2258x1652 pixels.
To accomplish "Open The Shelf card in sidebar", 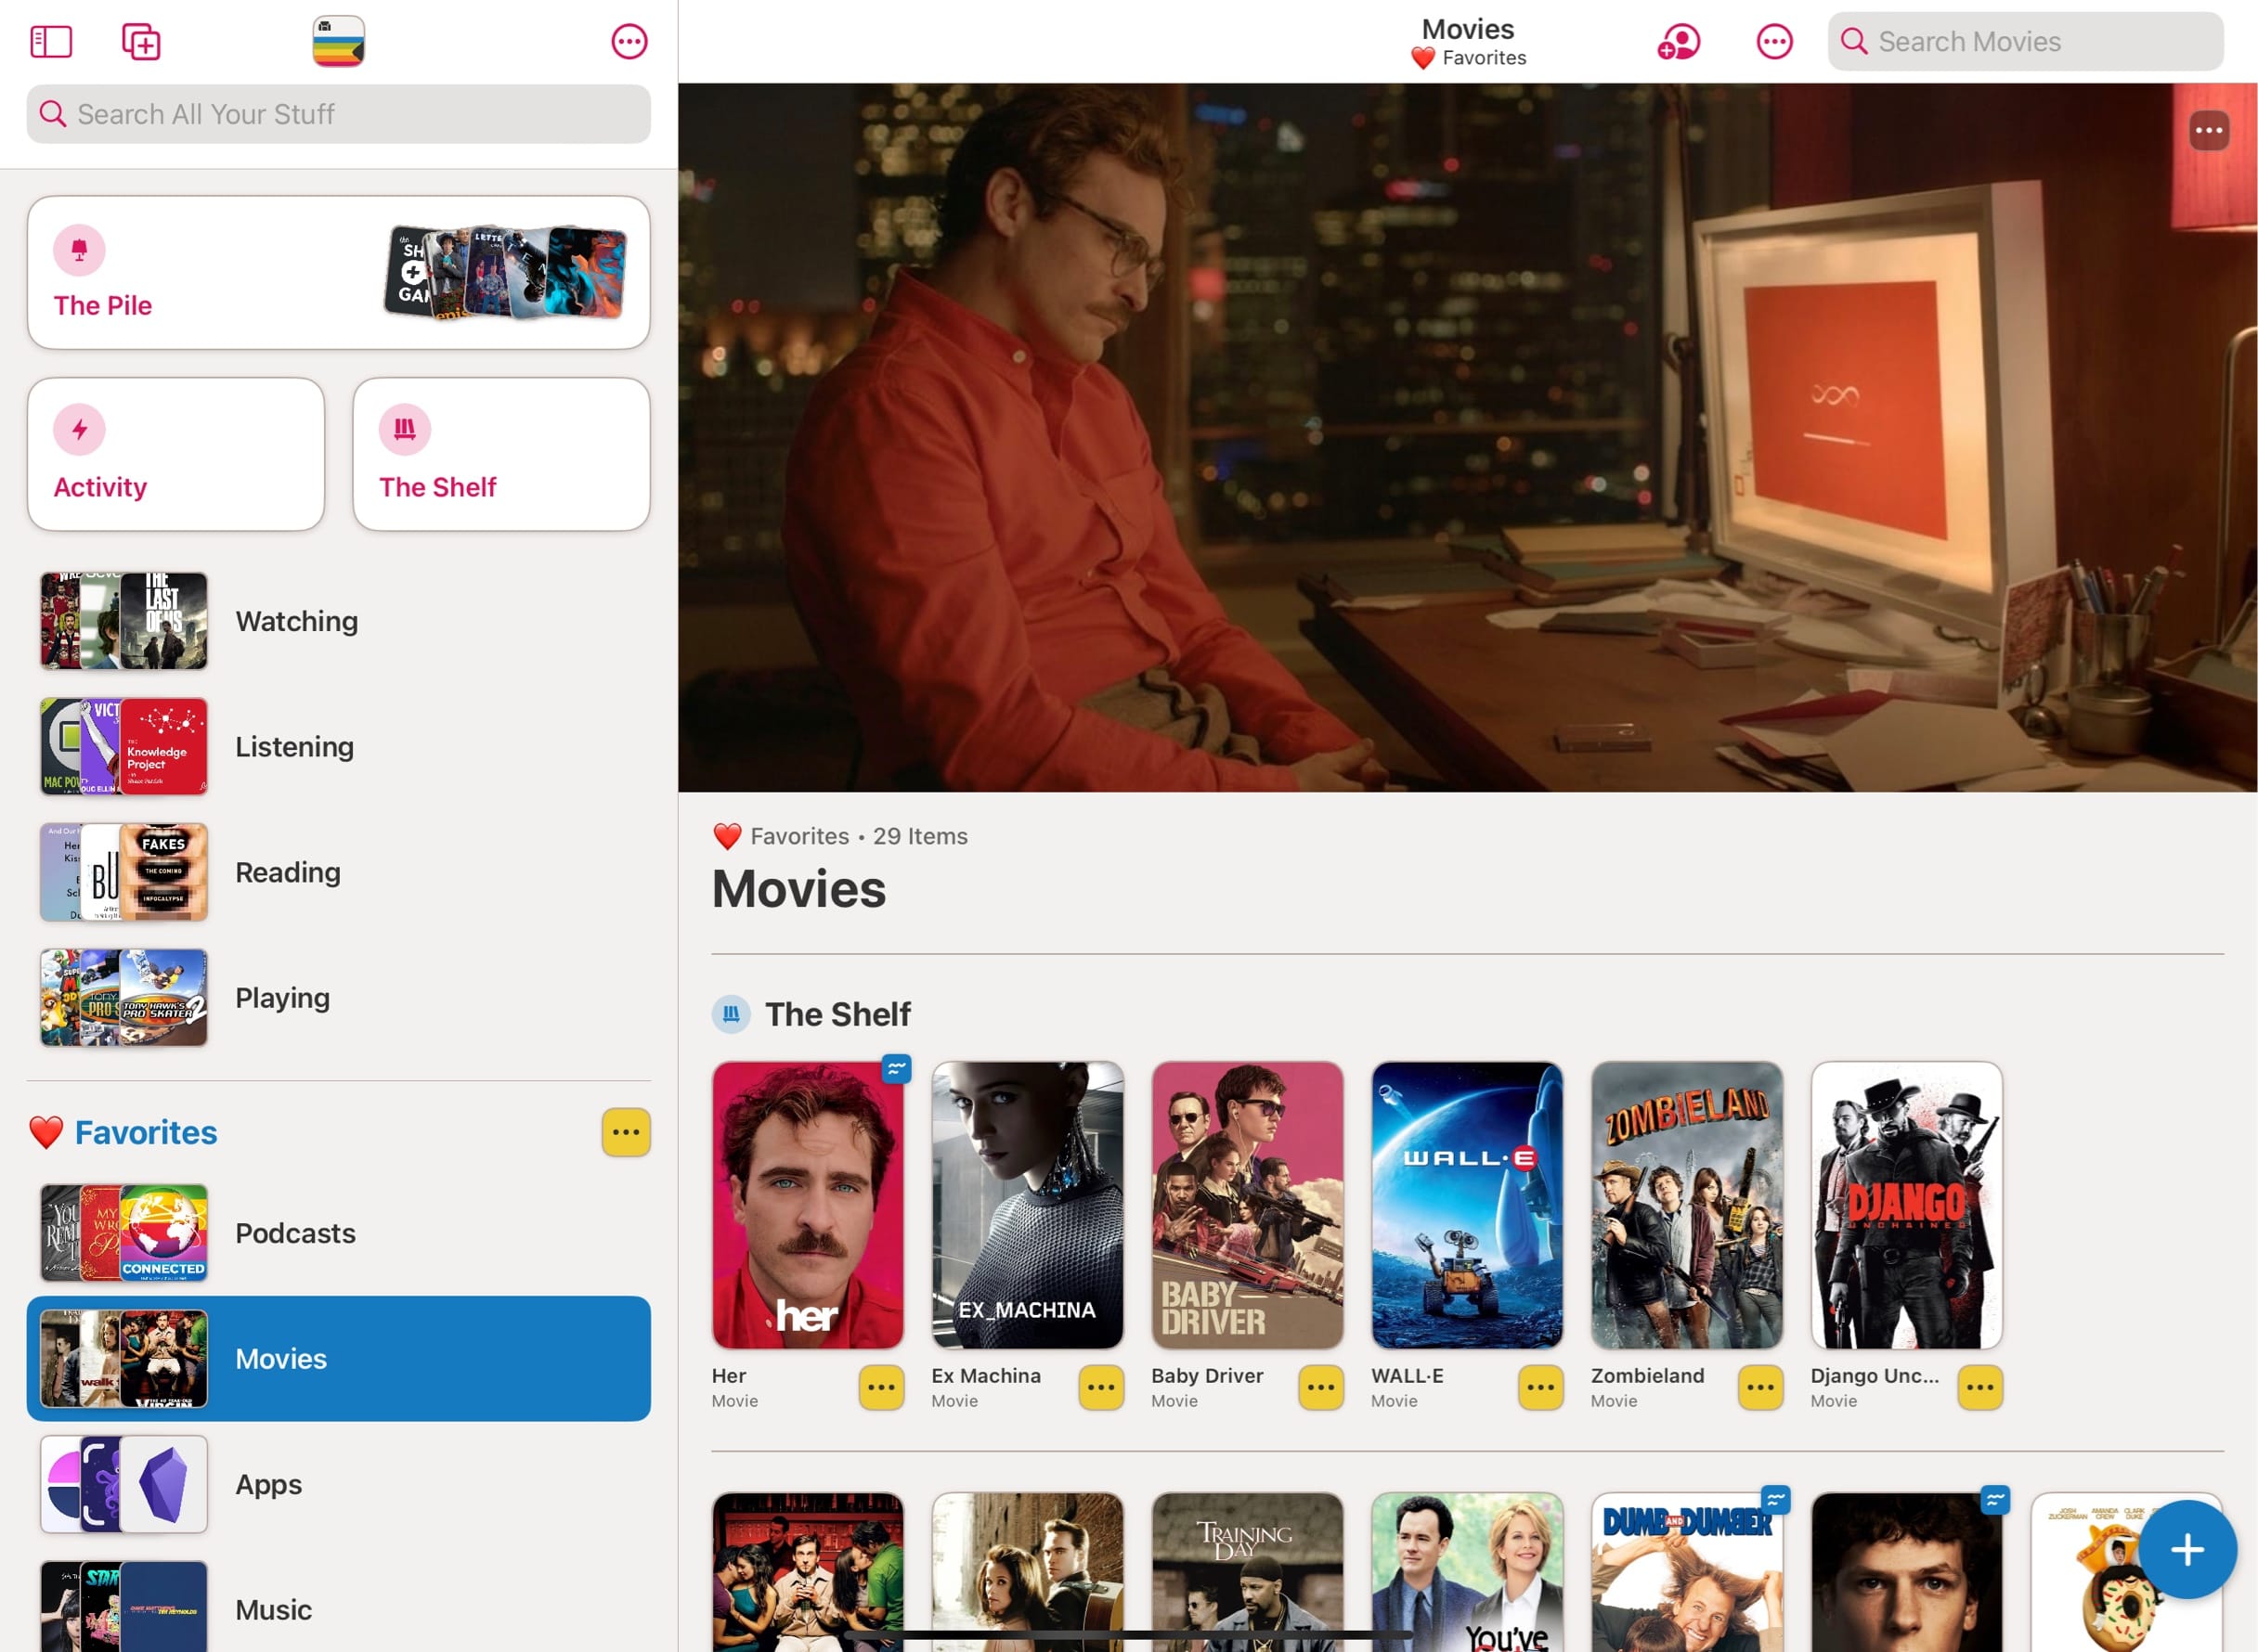I will 501,454.
